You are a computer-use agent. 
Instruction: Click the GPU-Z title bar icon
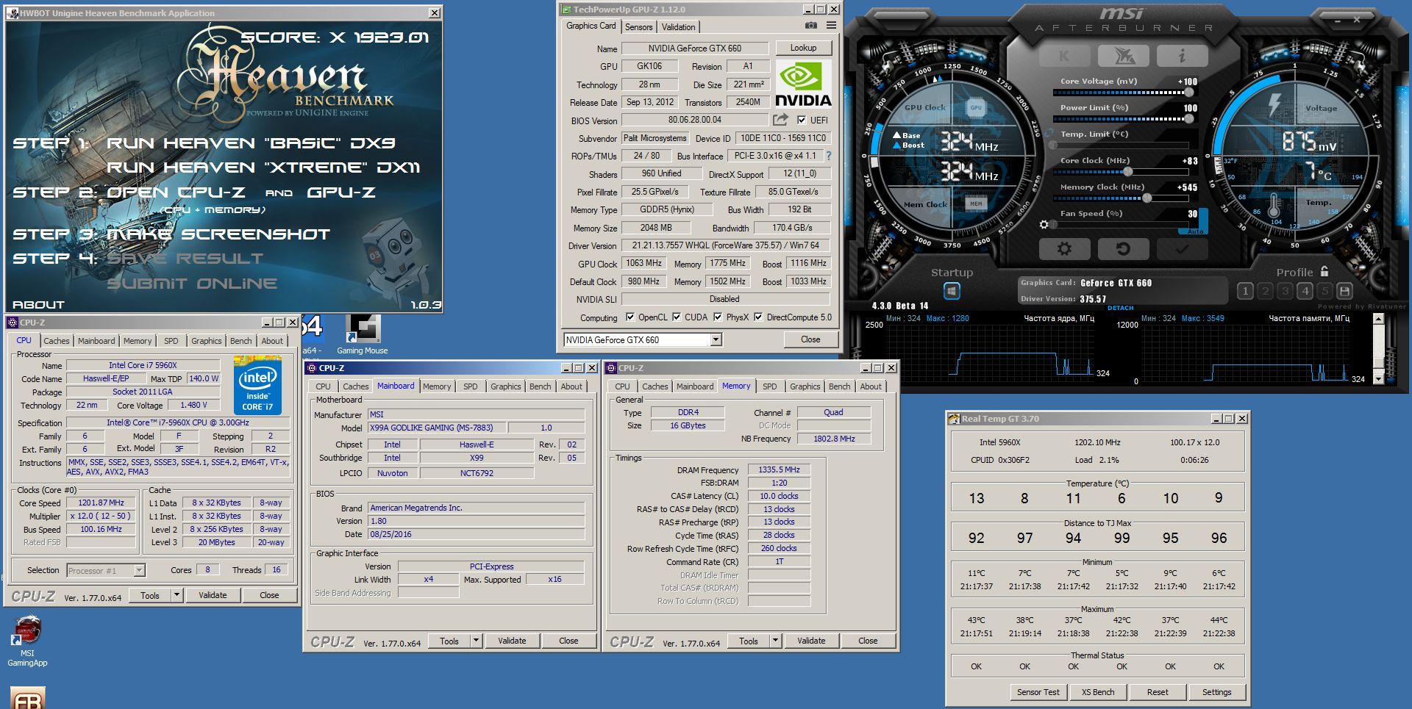566,10
